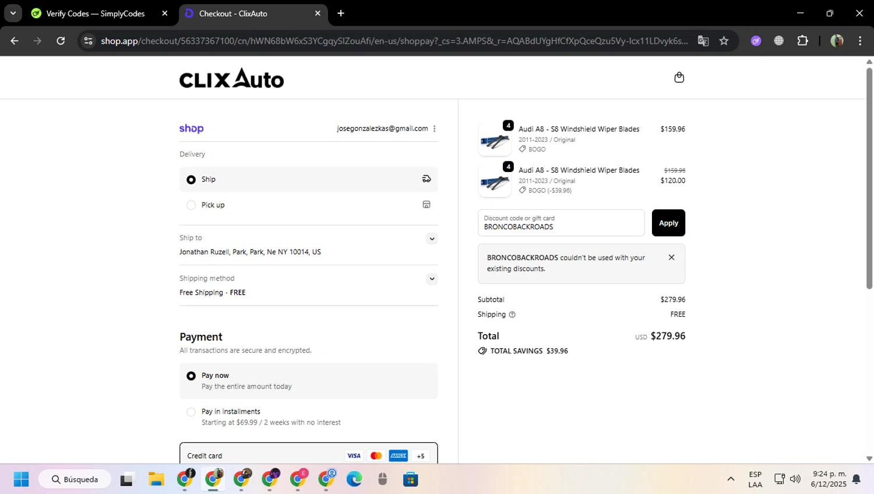Click the discount code or gift card field
Screen dimensions: 874x494
(561, 223)
